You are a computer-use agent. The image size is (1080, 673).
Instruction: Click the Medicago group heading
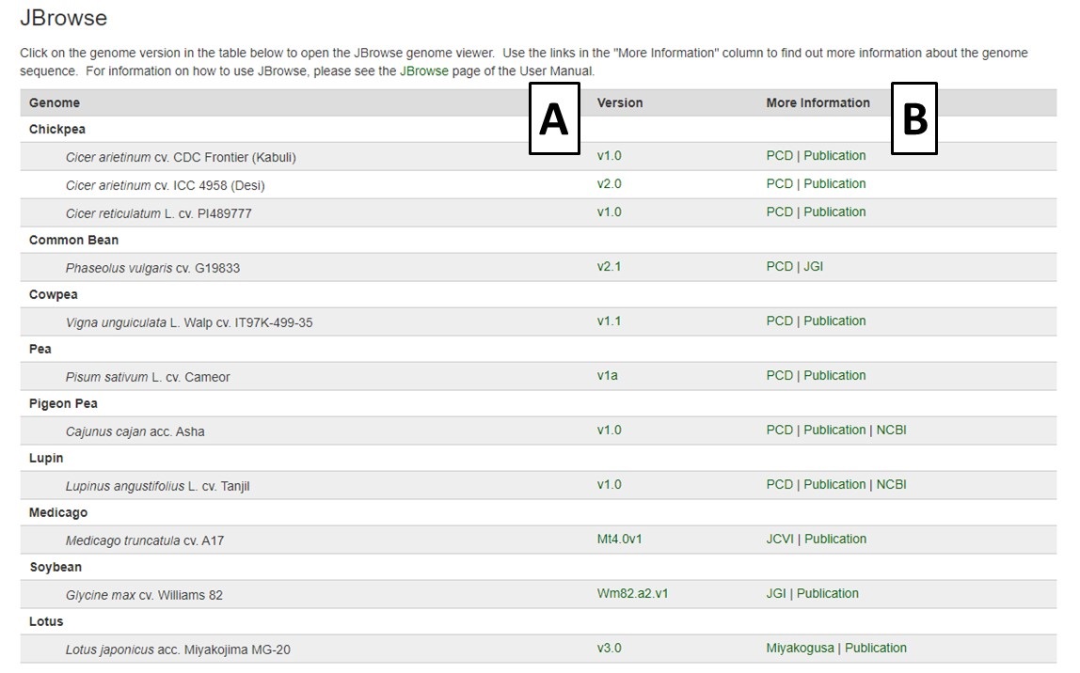point(58,512)
